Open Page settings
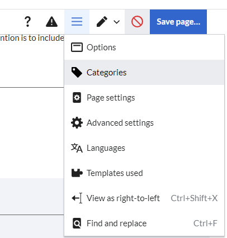Viewport: 227px width, 238px height. tap(144, 98)
